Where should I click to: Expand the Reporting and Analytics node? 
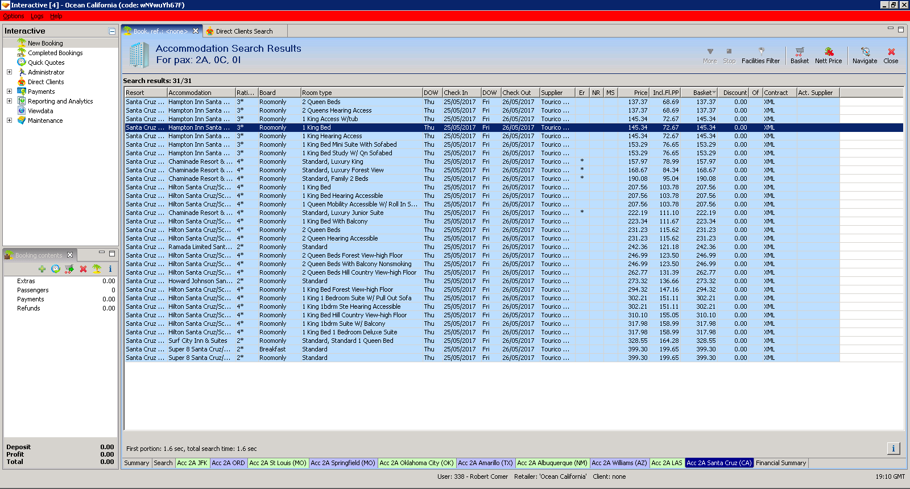click(x=9, y=101)
